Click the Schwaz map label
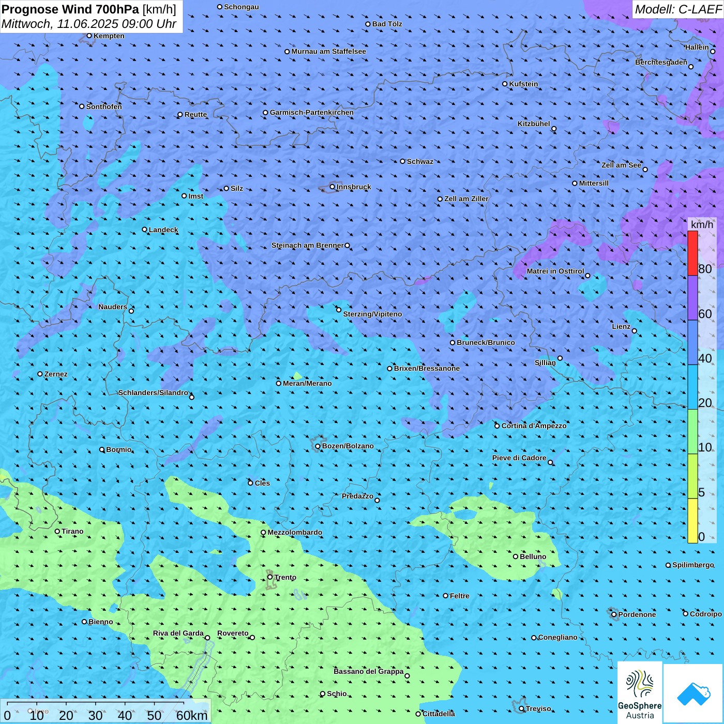 coord(420,161)
